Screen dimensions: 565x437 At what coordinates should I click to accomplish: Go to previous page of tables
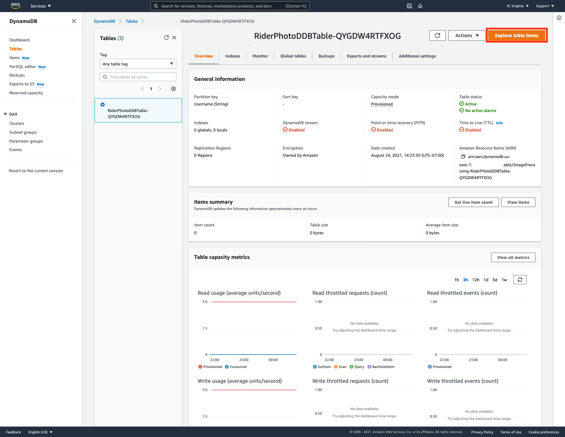[142, 89]
